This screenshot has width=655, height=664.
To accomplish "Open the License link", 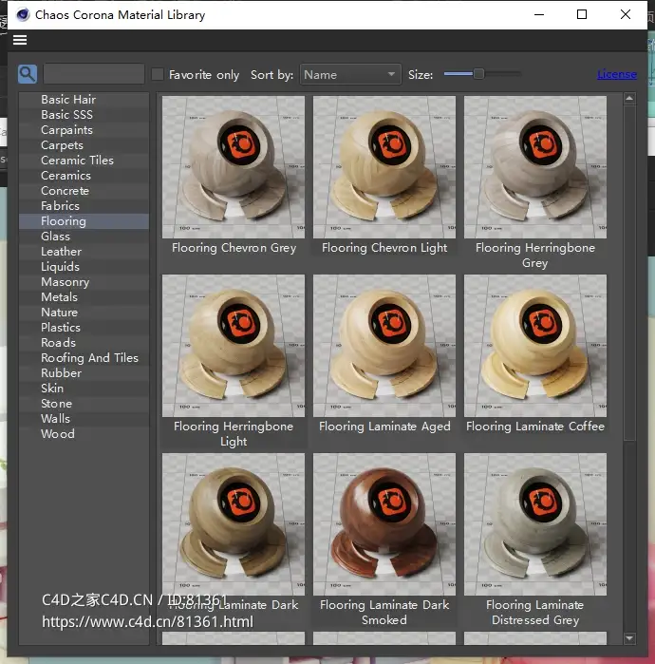I will 616,74.
